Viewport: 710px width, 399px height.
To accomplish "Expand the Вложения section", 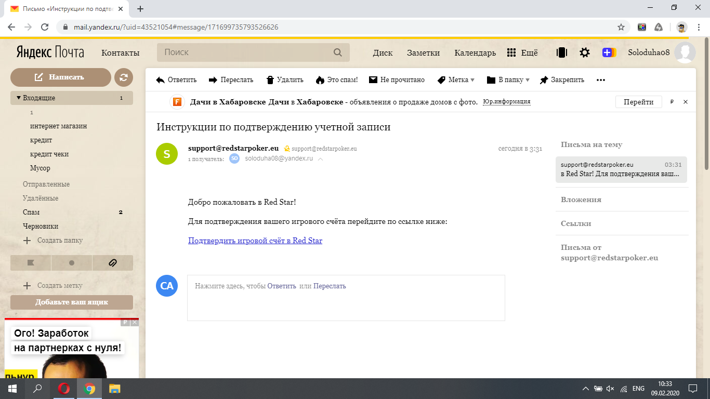I will (x=581, y=199).
